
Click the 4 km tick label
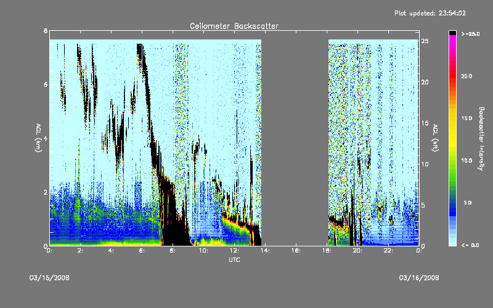point(46,138)
